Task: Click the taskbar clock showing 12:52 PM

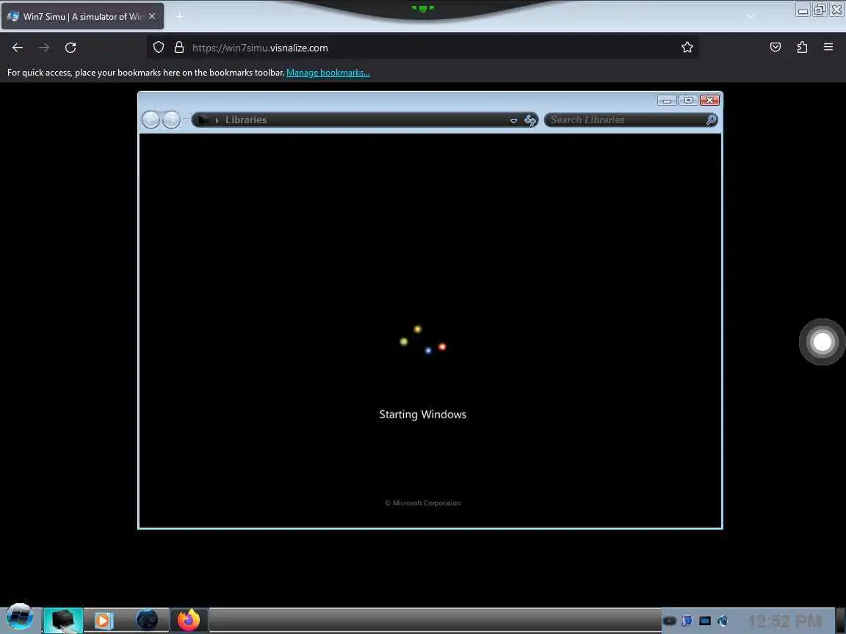Action: (x=784, y=621)
